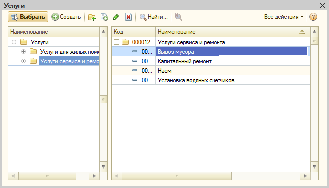Click the sort indicator in Наименование header
The image size is (329, 188).
pos(302,32)
